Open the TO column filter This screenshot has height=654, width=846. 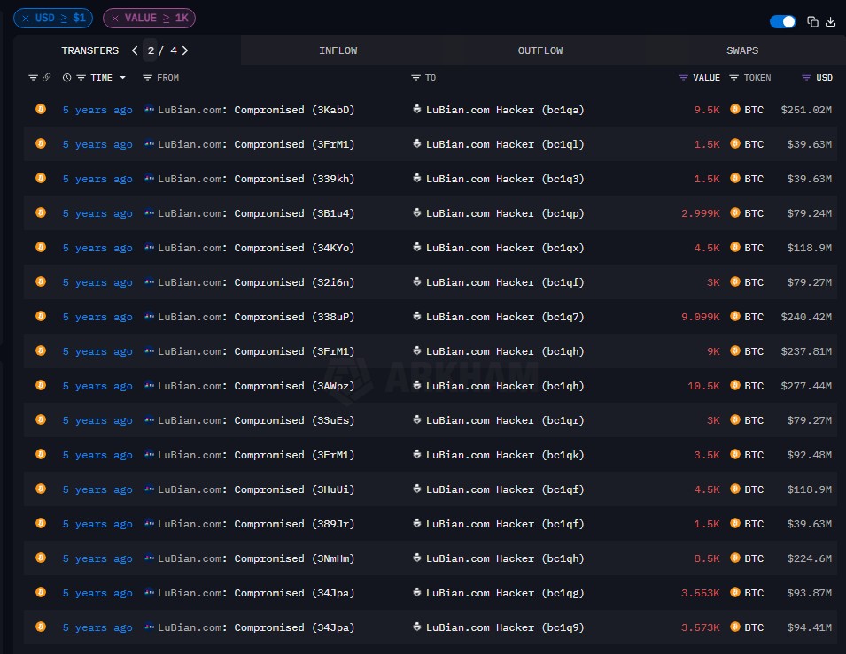pos(415,78)
